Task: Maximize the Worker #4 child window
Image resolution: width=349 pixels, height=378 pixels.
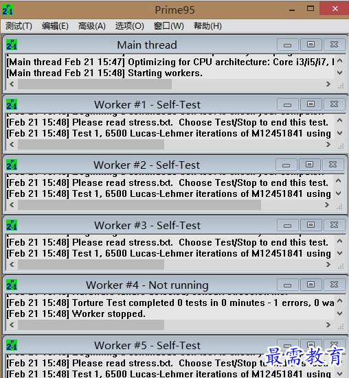Action: pos(311,285)
